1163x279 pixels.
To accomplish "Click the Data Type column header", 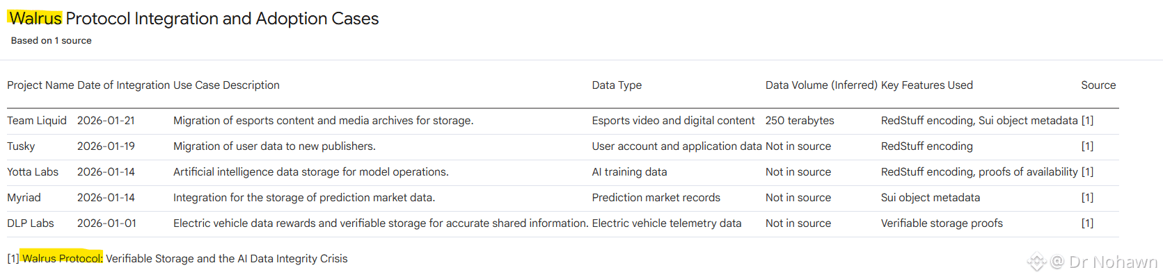I will point(617,85).
